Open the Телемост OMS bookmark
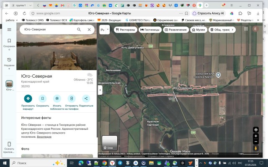Viewport: 268px width, 167px height. point(33,20)
